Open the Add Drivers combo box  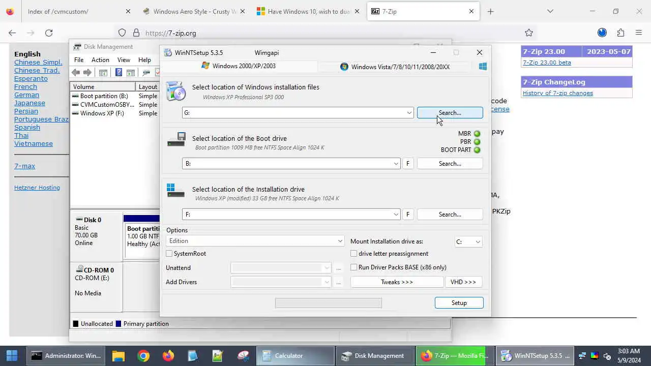281,282
